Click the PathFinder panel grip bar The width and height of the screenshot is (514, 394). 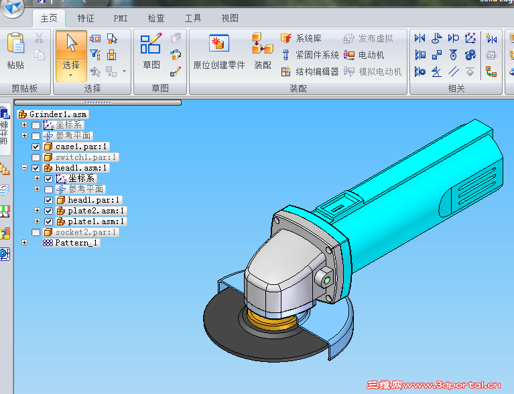(x=98, y=103)
